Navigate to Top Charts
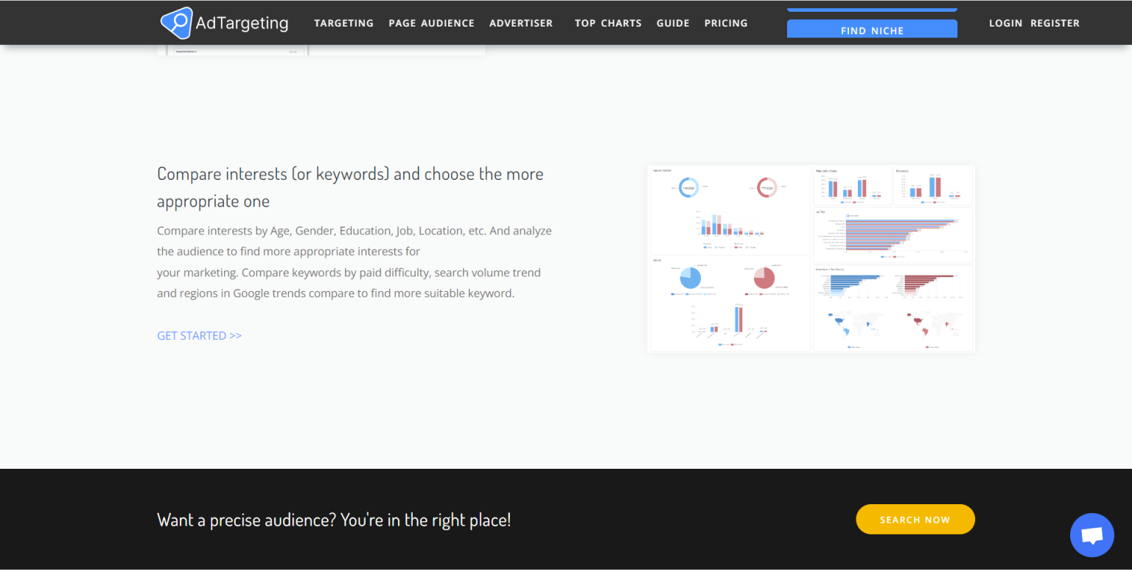Image resolution: width=1132 pixels, height=572 pixels. point(608,23)
